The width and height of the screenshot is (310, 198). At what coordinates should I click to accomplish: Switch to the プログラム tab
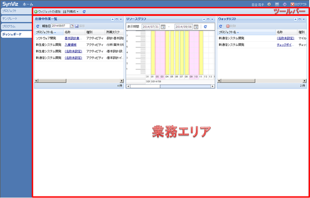(x=16, y=26)
